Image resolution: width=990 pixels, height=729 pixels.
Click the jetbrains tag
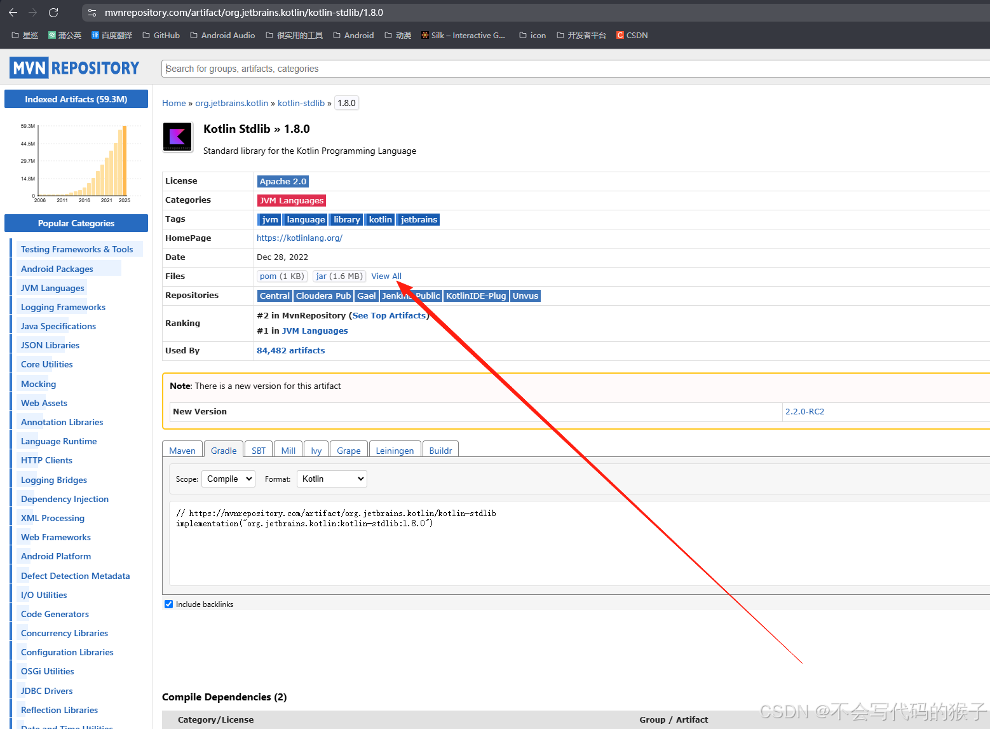pos(419,219)
